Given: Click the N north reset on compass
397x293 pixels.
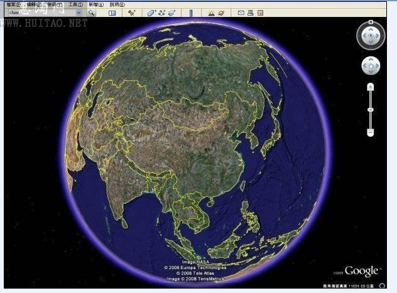Looking at the screenshot, I should point(371,22).
